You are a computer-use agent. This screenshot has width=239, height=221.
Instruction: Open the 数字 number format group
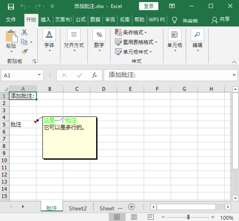[x=99, y=41]
